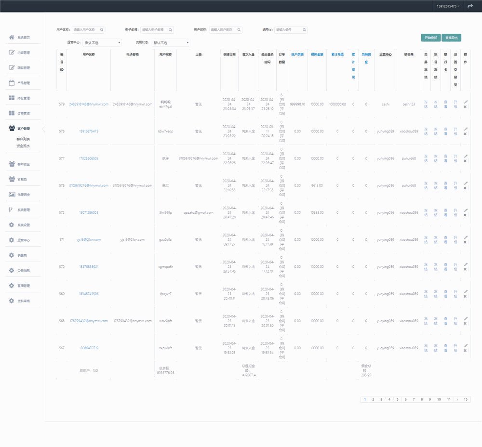Click the delete X icon for user 578

tap(465, 134)
